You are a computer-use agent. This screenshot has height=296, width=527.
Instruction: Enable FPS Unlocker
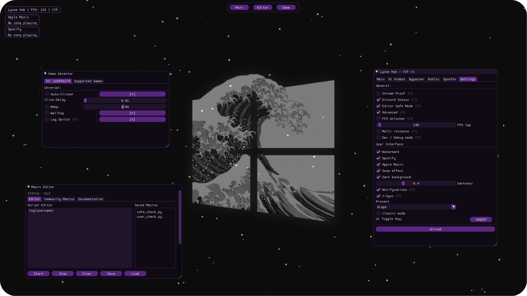click(378, 119)
